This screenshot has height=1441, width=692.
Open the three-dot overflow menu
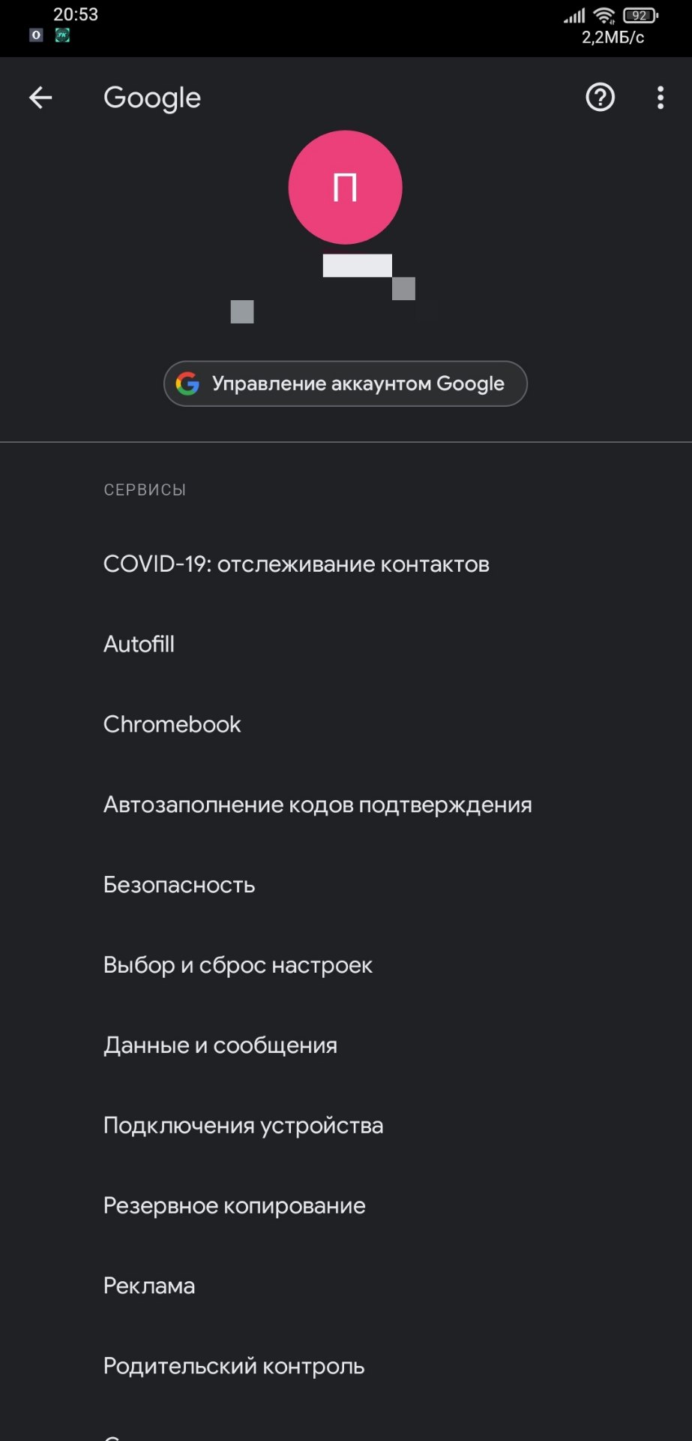pos(661,98)
